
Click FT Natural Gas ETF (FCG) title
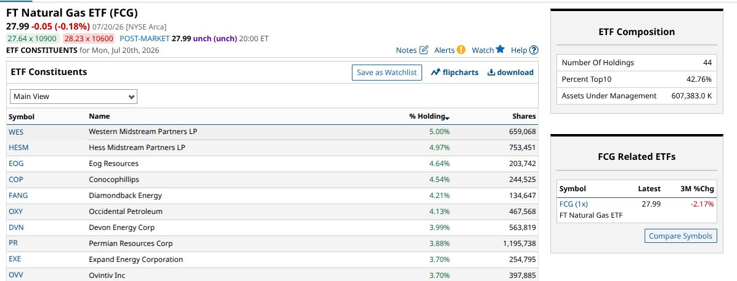point(72,13)
